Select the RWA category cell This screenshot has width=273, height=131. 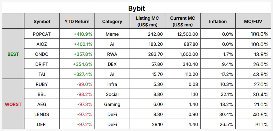click(x=112, y=54)
